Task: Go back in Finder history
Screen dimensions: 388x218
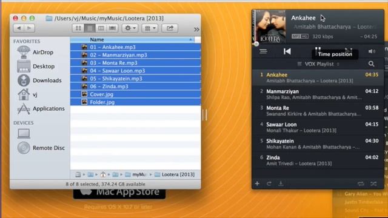Action: coord(19,28)
